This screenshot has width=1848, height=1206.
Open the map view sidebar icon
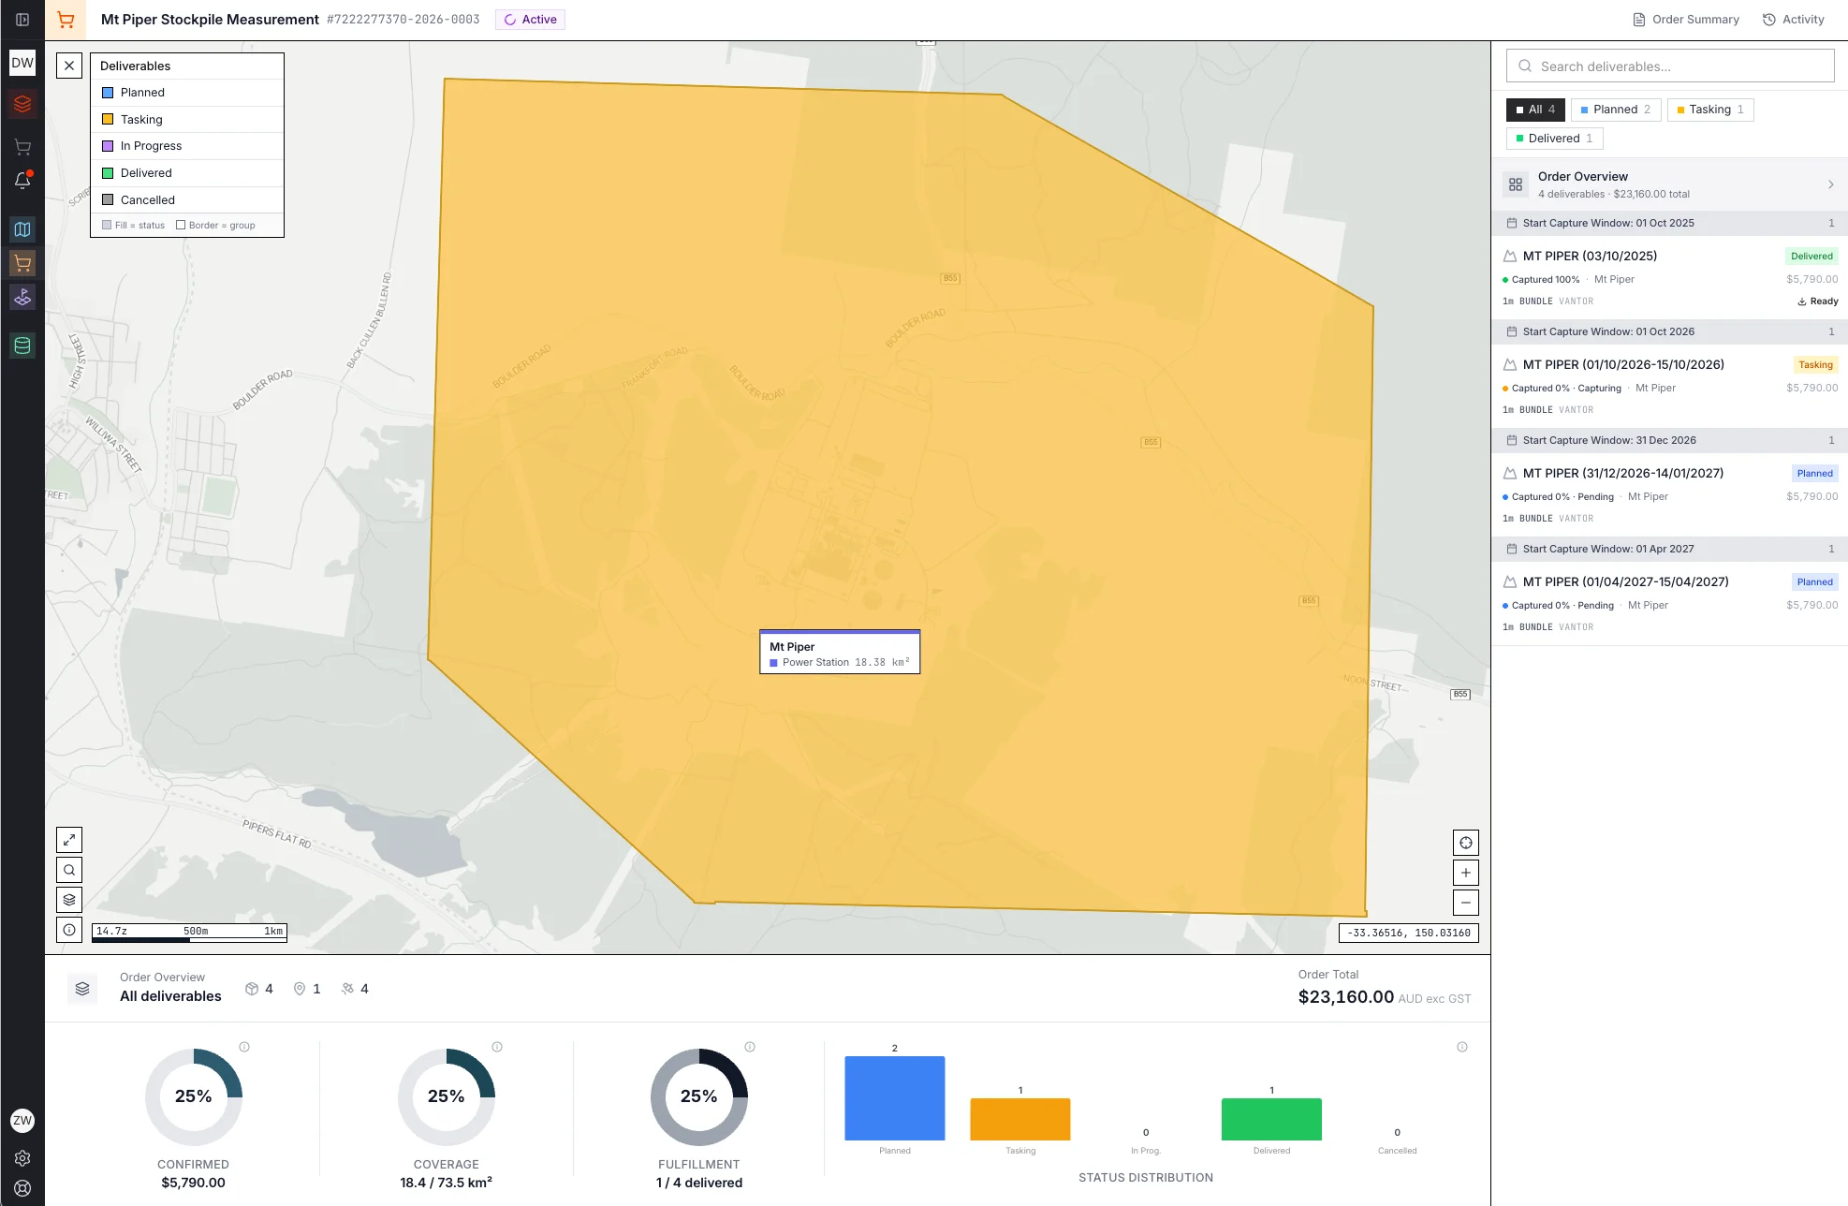click(22, 229)
